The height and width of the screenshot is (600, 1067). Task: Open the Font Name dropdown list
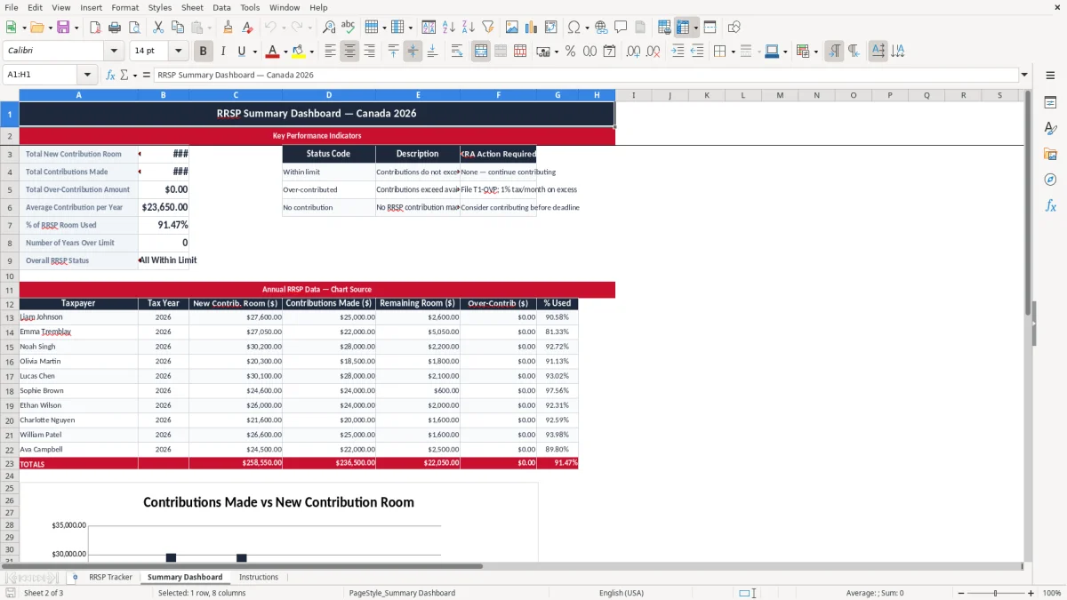[x=114, y=51]
